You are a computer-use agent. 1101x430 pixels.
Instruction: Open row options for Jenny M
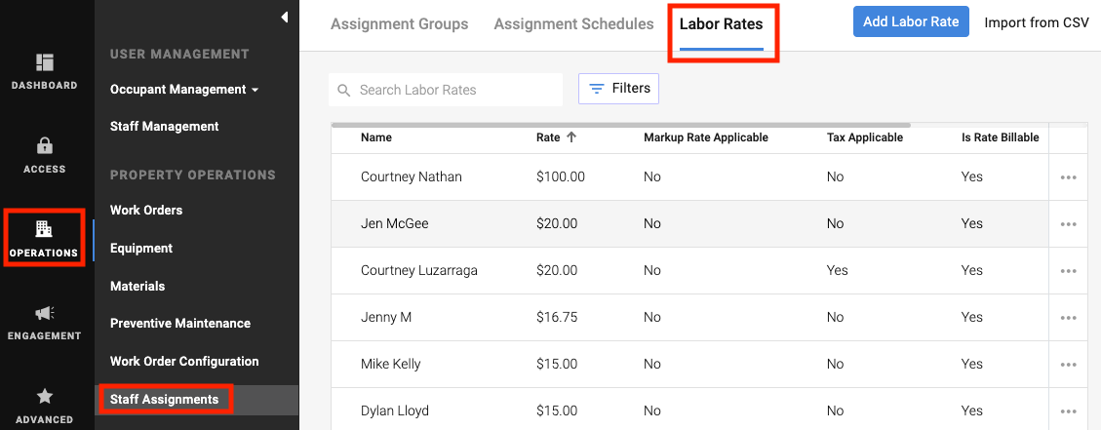pyautogui.click(x=1068, y=318)
